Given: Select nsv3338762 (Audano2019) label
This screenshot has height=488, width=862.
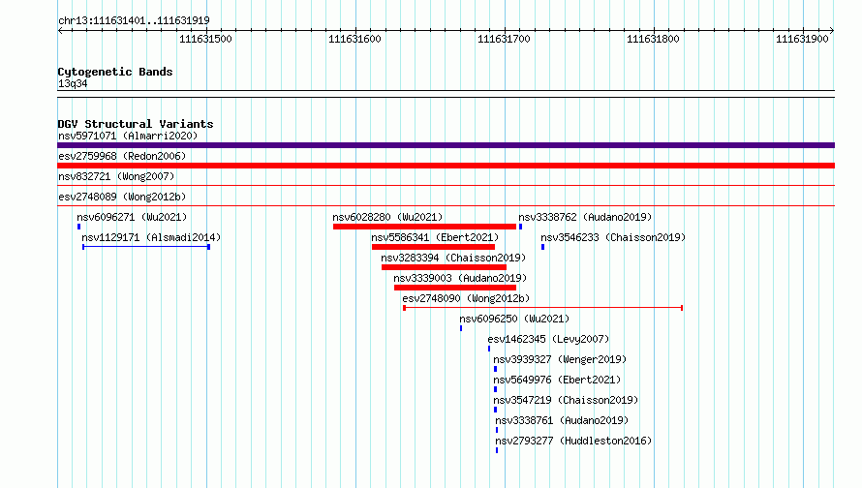Looking at the screenshot, I should click(585, 217).
